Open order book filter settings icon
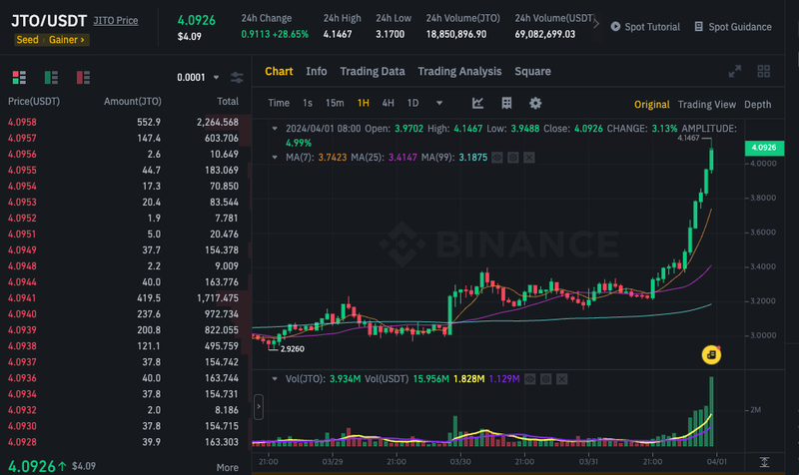The width and height of the screenshot is (799, 475). coord(237,78)
